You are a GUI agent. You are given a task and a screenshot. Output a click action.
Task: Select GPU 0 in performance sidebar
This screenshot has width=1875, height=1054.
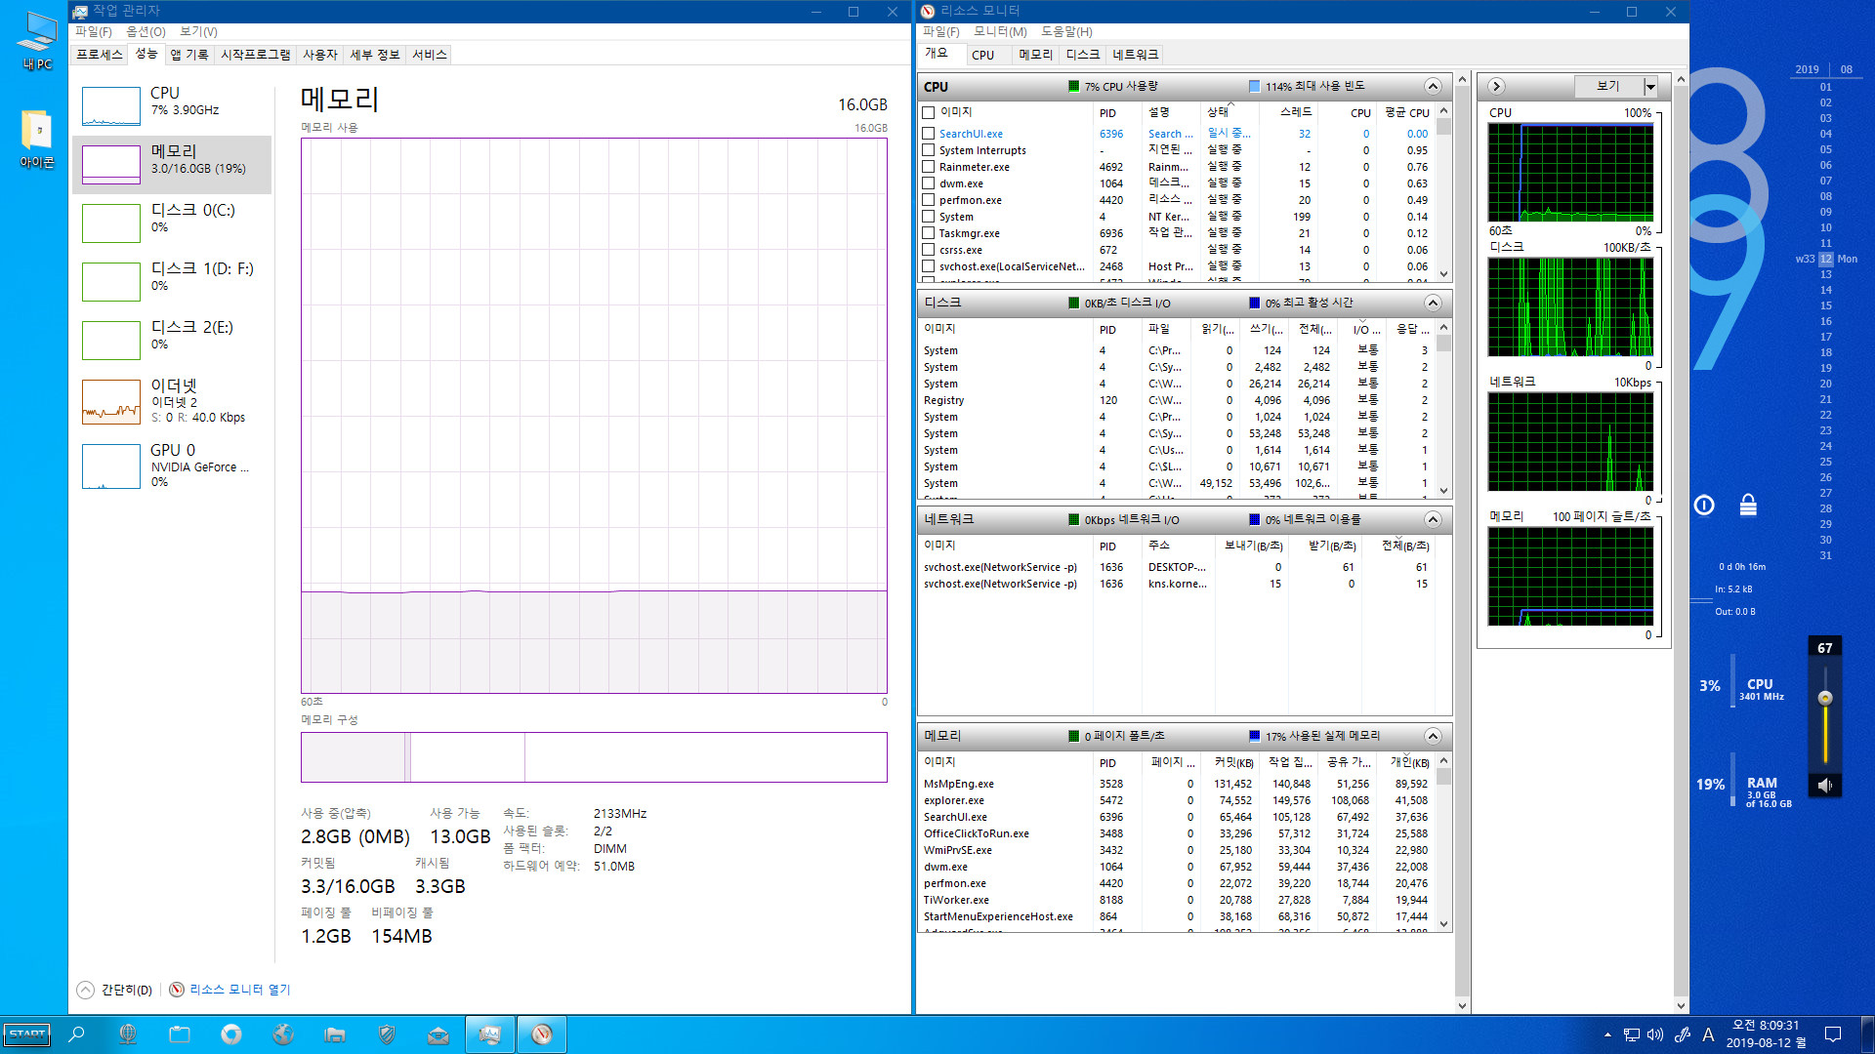pos(172,466)
